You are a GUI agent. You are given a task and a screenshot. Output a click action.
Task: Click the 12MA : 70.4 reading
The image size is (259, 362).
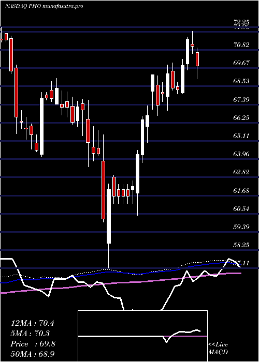pyautogui.click(x=33, y=323)
